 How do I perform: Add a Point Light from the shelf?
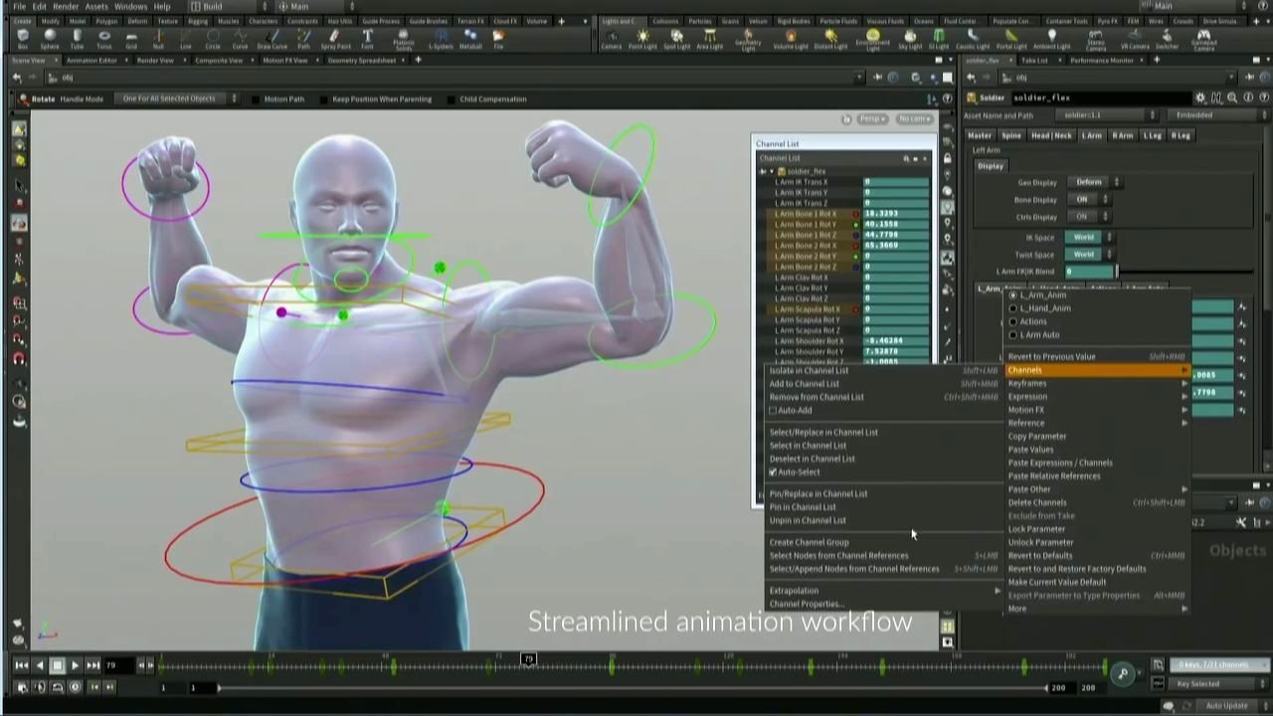(642, 39)
